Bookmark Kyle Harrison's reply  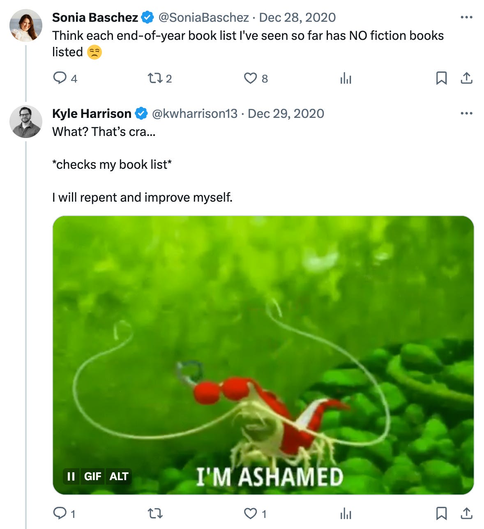(441, 513)
